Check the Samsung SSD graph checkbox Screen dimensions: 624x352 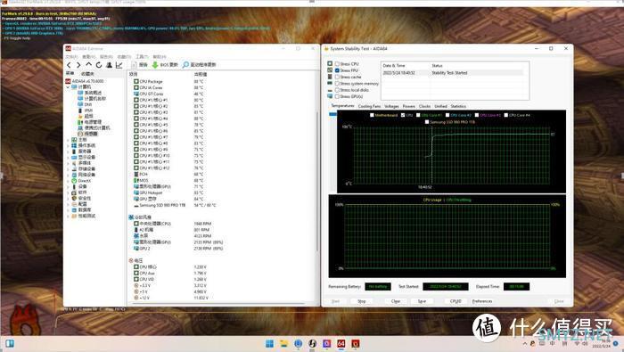(427, 122)
